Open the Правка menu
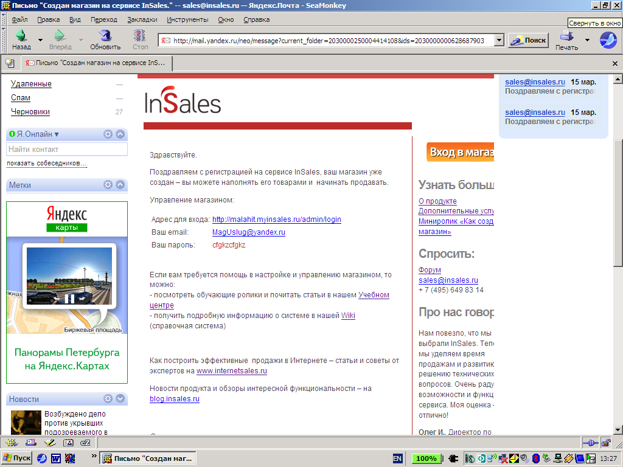623x467 pixels. [49, 19]
